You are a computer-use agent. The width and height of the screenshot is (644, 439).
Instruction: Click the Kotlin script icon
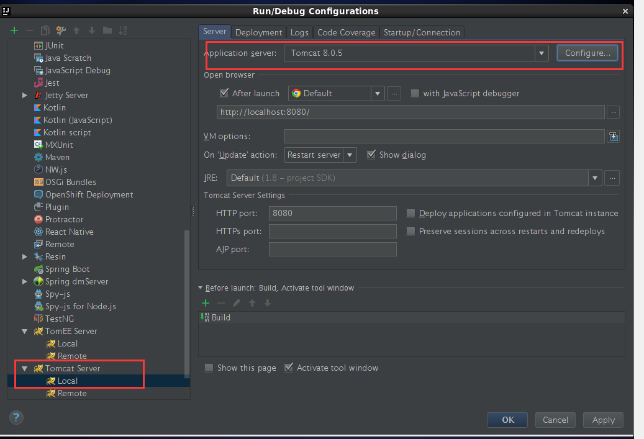37,132
